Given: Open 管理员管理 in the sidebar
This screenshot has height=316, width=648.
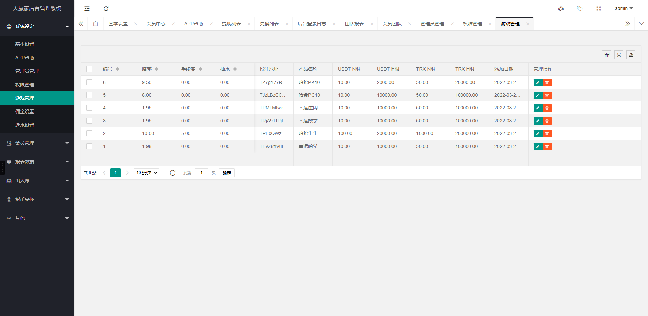Looking at the screenshot, I should 37,71.
